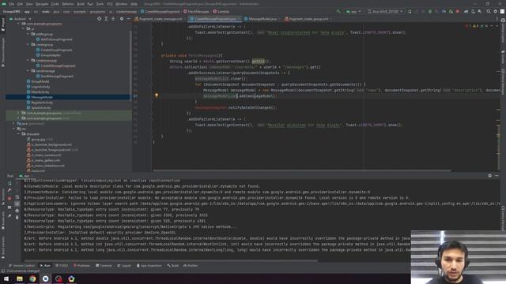Open Run panel settings gear
Screen dimensions: 506x284
[490, 176]
